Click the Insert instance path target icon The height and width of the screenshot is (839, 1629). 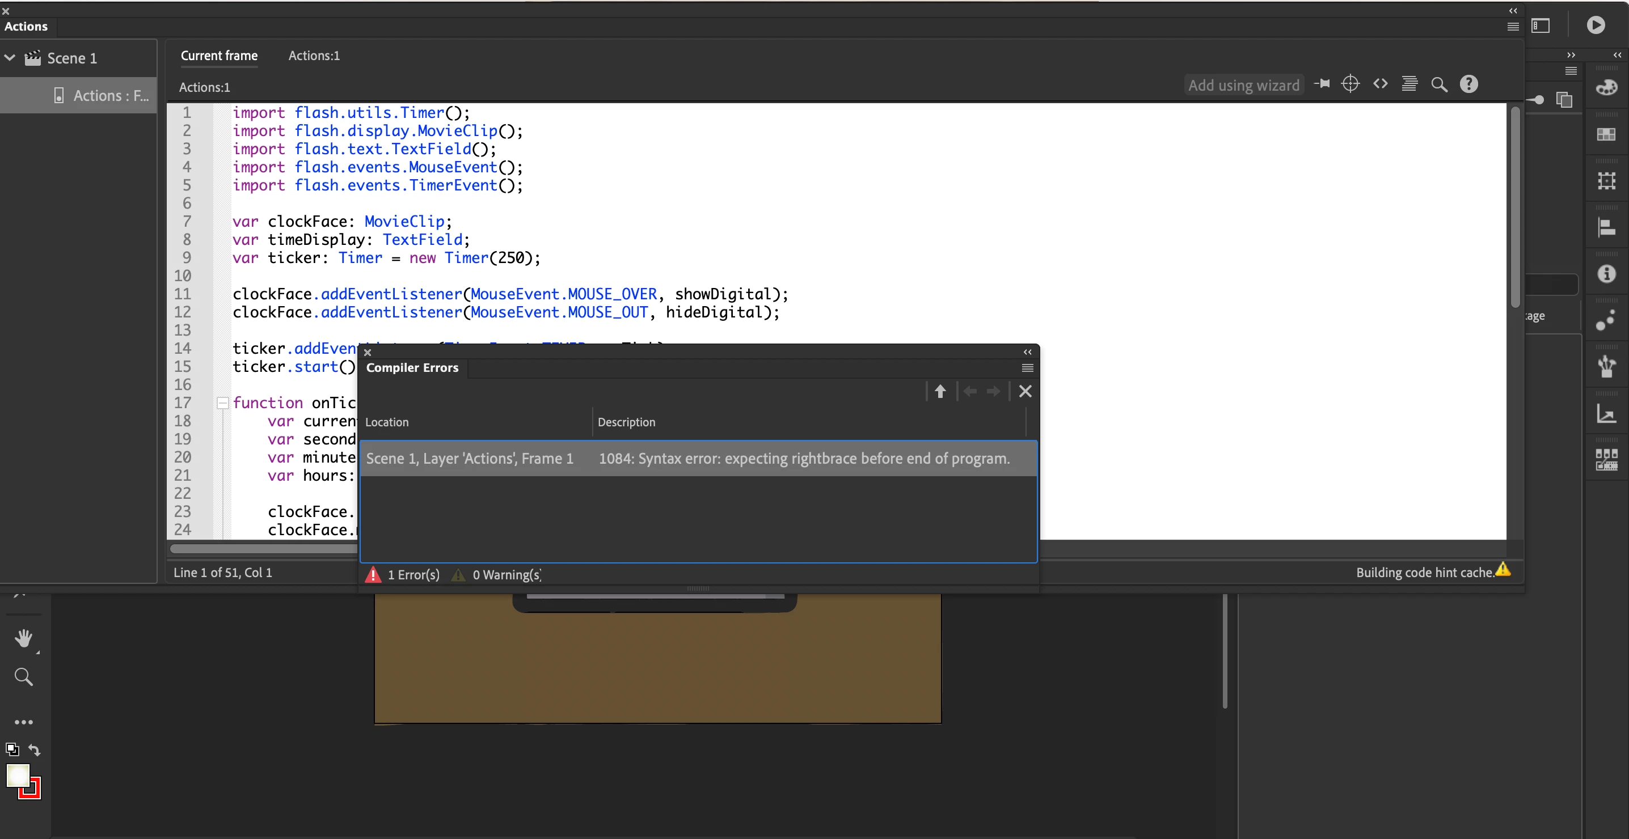(x=1350, y=84)
